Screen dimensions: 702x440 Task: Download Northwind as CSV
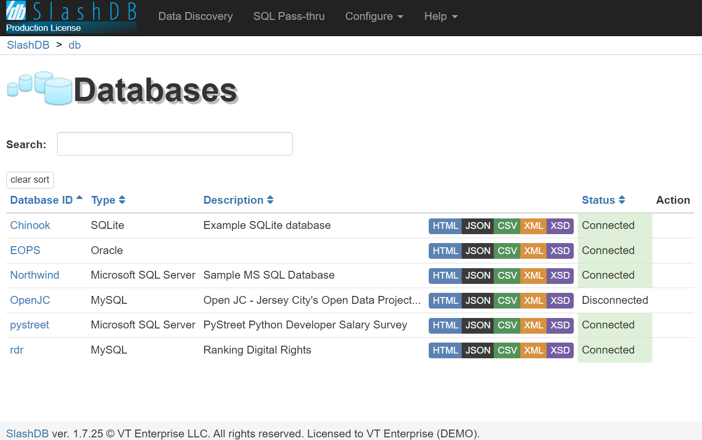click(x=507, y=276)
